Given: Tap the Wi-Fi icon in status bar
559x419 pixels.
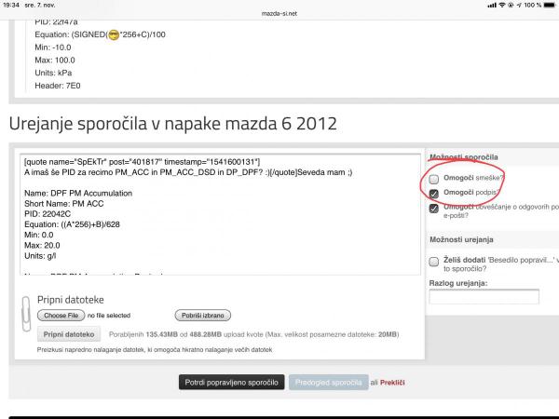Looking at the screenshot, I should 502,5.
